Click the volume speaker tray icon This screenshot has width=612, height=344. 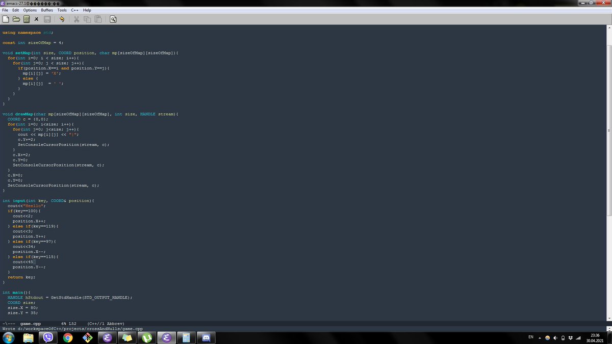[555, 338]
